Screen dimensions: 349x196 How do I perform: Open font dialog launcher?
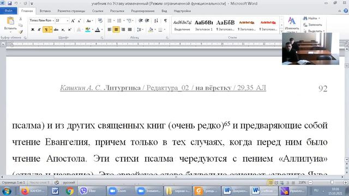[102, 38]
